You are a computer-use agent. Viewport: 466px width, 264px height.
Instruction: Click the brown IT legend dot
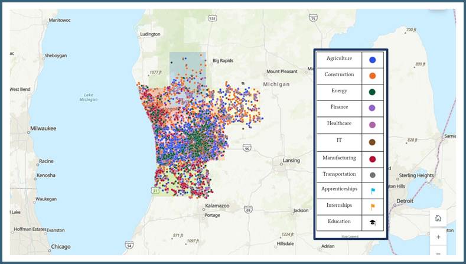point(373,142)
